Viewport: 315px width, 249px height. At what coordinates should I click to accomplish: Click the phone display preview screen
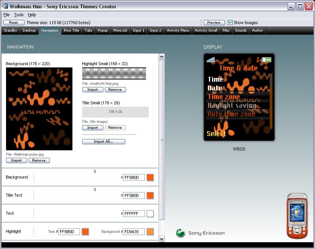click(239, 97)
